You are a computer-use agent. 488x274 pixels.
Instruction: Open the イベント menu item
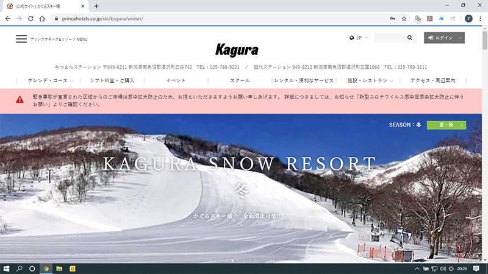pyautogui.click(x=176, y=80)
